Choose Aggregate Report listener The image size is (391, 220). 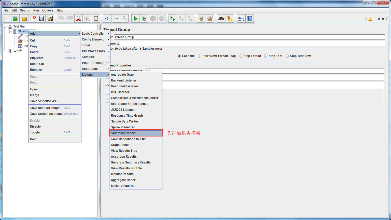136,180
